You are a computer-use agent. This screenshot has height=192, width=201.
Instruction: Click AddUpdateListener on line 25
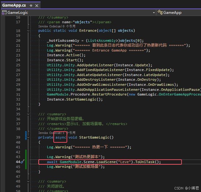point(95,65)
